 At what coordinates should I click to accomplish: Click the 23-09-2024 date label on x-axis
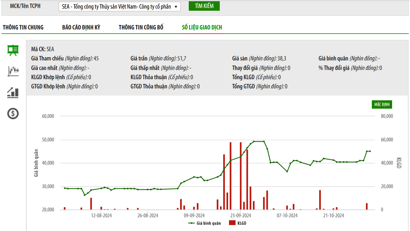[241, 216]
